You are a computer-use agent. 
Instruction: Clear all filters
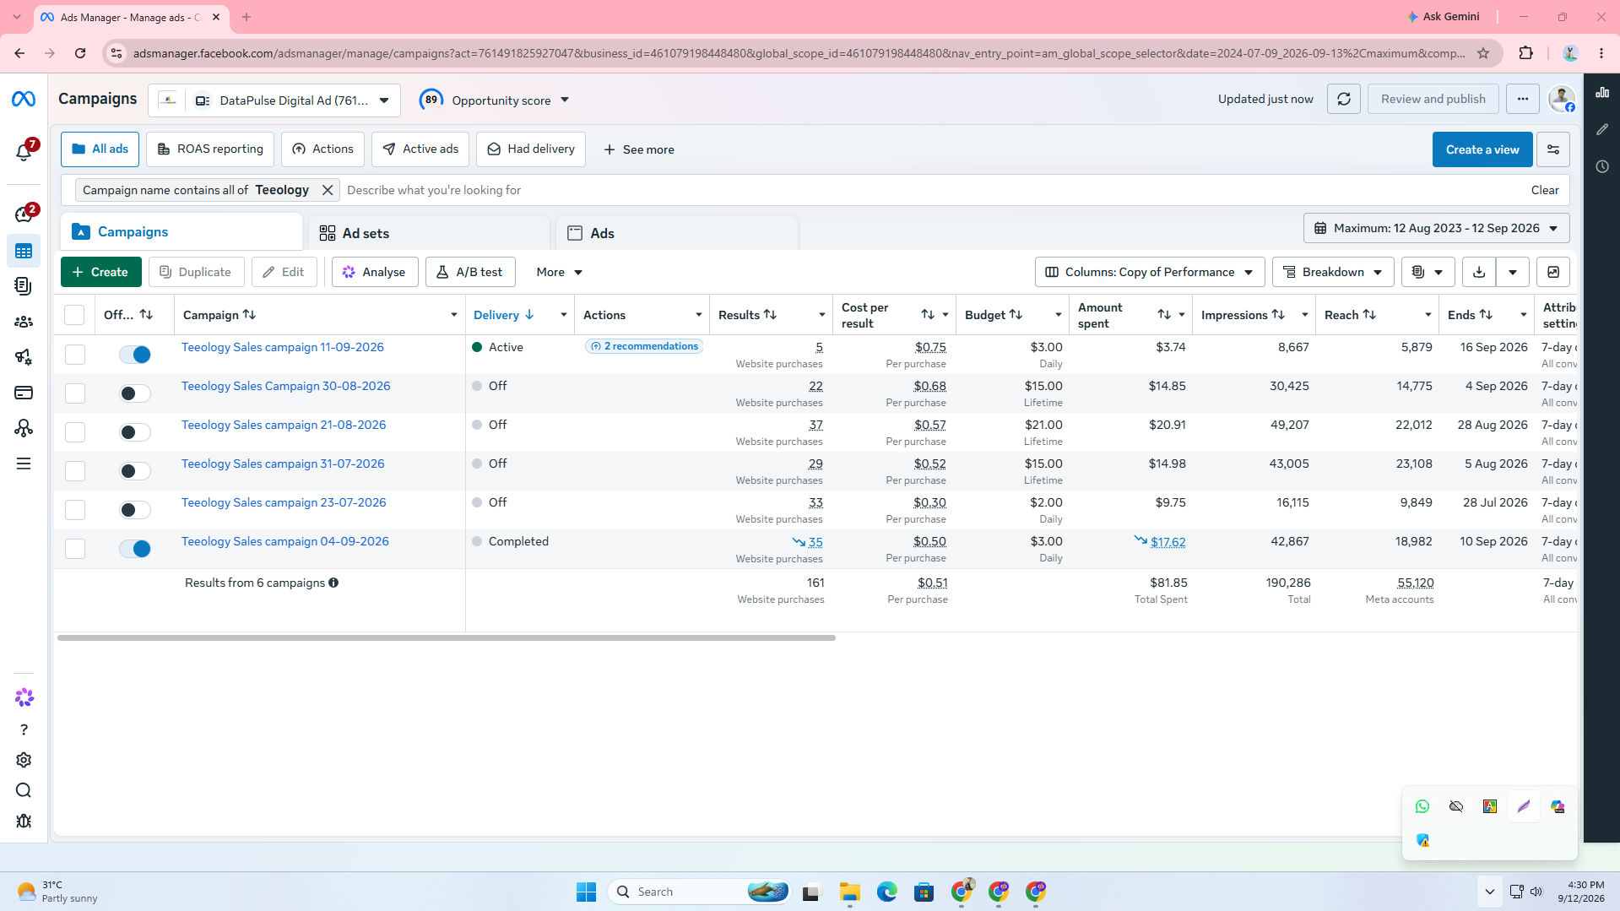point(1544,190)
